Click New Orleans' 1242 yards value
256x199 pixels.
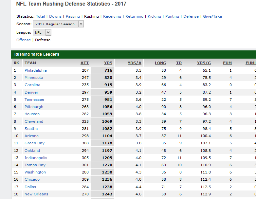pyautogui.click(x=107, y=194)
